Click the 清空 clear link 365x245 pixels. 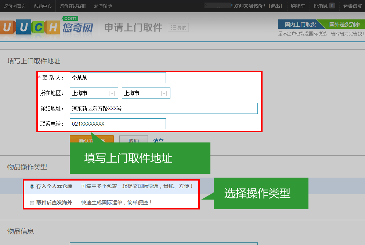click(158, 140)
